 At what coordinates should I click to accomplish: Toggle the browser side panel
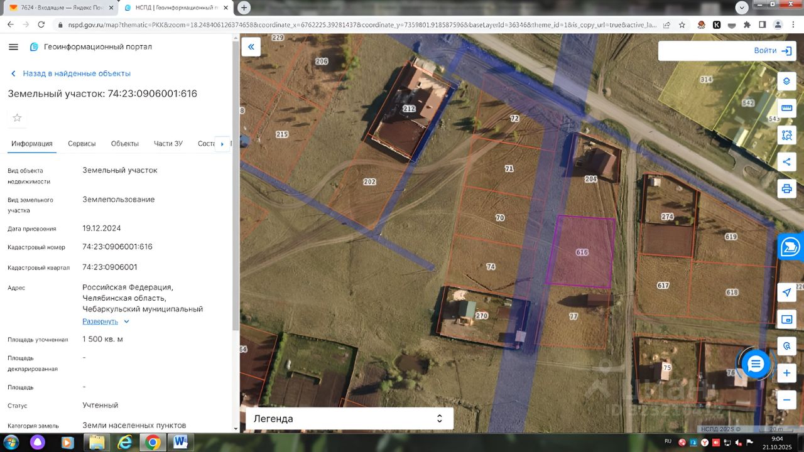762,25
